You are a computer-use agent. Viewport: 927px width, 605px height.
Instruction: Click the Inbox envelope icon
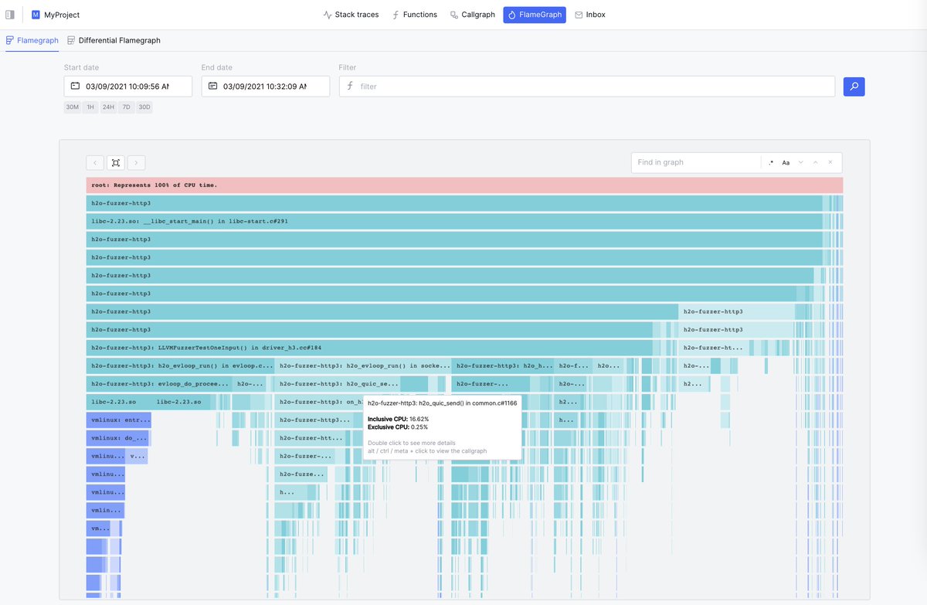click(579, 15)
